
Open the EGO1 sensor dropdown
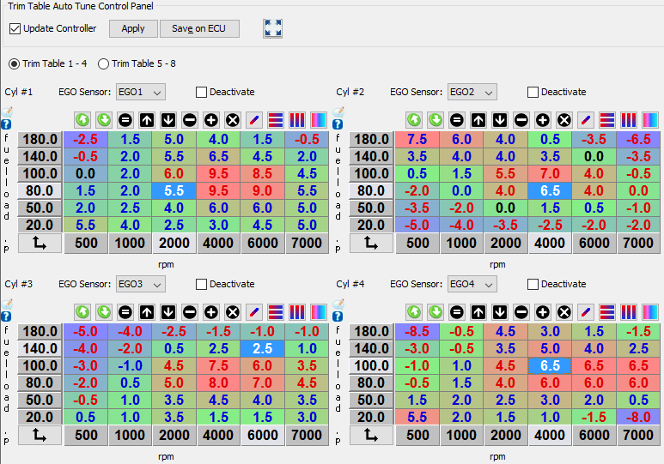[141, 92]
